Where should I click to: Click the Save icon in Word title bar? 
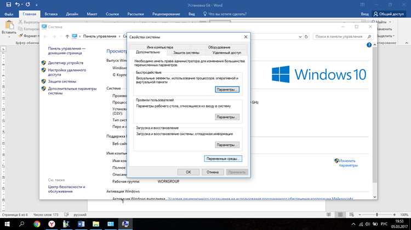coord(8,4)
